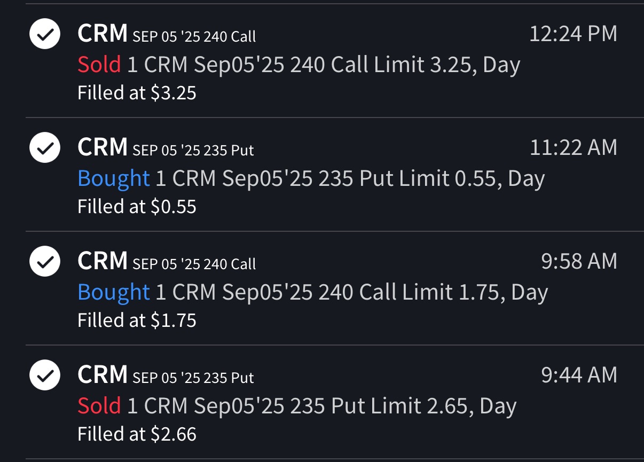Click the checkmark icon for 9:58 AM order
This screenshot has width=644, height=462.
45,261
